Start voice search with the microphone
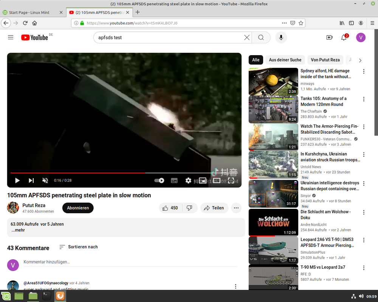 point(281,37)
